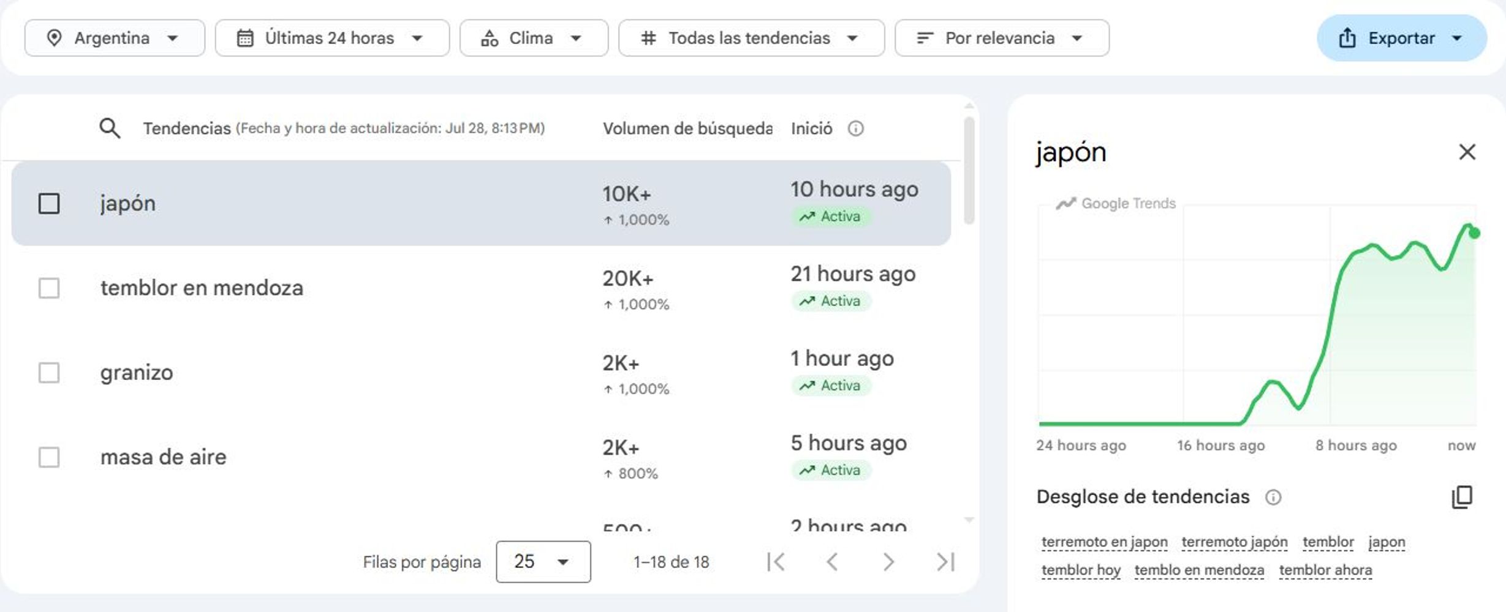Open the Argentina location filter
The width and height of the screenshot is (1506, 612).
tap(115, 38)
